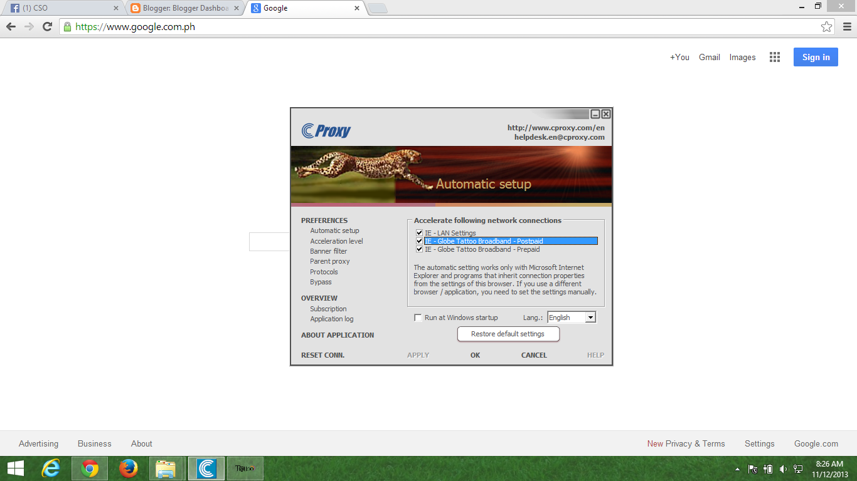
Task: Open ABOUT APPLICATION section
Action: 338,335
